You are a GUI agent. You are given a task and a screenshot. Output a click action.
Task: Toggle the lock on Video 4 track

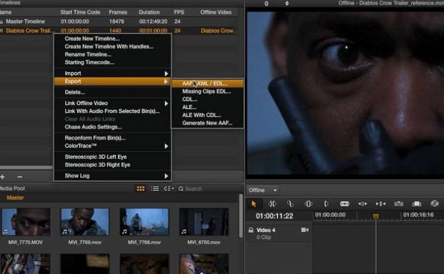tap(251, 230)
